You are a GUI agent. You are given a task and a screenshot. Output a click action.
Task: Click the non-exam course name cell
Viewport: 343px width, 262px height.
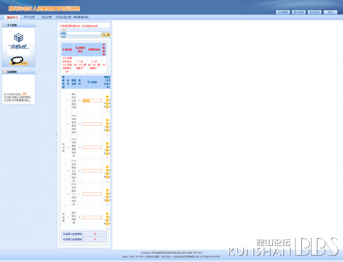point(74,217)
